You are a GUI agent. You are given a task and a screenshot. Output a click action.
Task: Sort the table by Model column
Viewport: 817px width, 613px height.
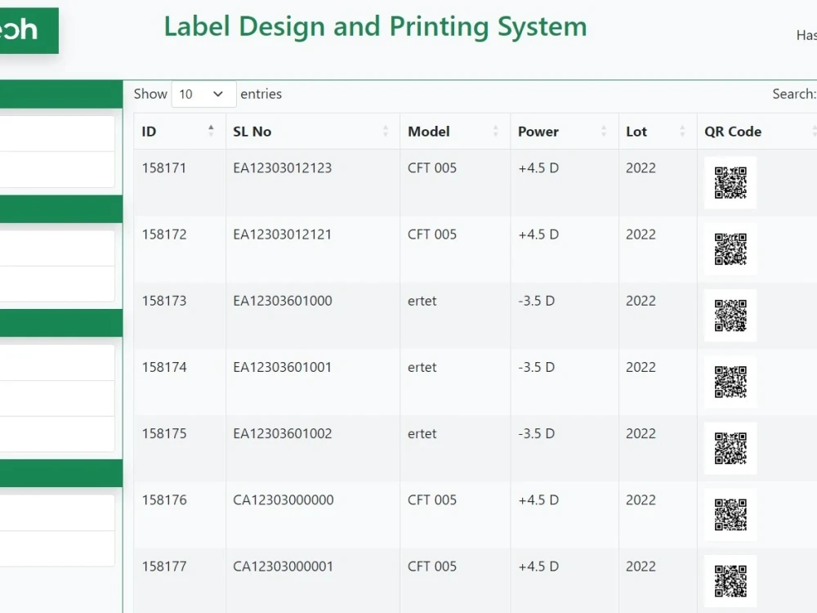click(x=455, y=132)
